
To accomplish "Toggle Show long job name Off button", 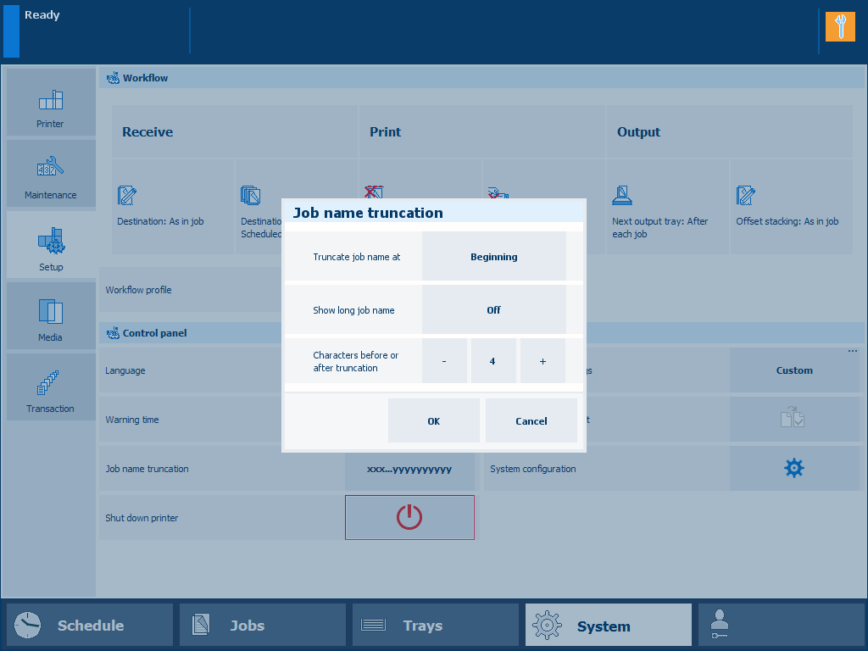I will click(x=493, y=310).
